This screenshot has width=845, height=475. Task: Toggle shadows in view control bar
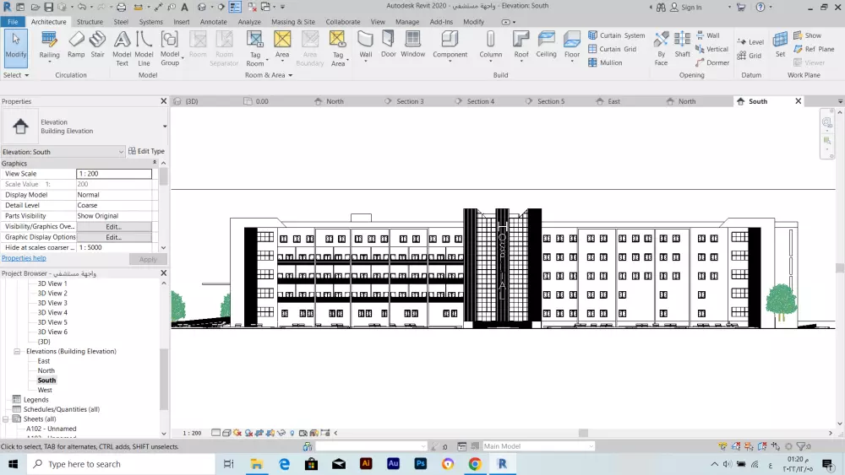tap(250, 433)
